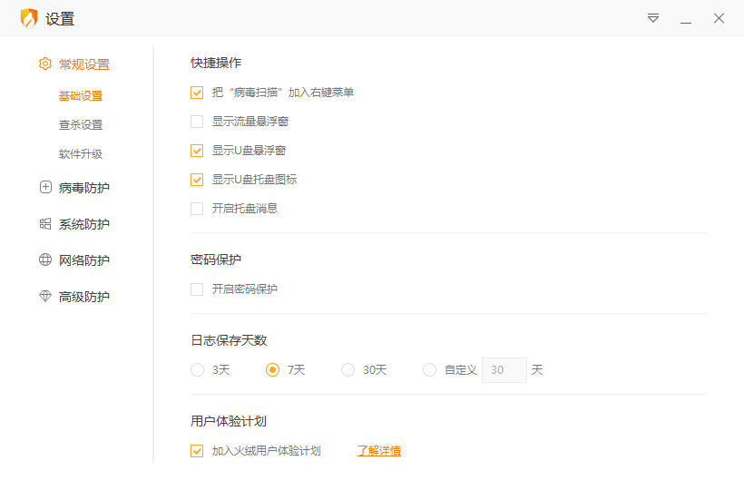Click the 高级防护 diamond icon
The image size is (744, 490).
tap(45, 297)
